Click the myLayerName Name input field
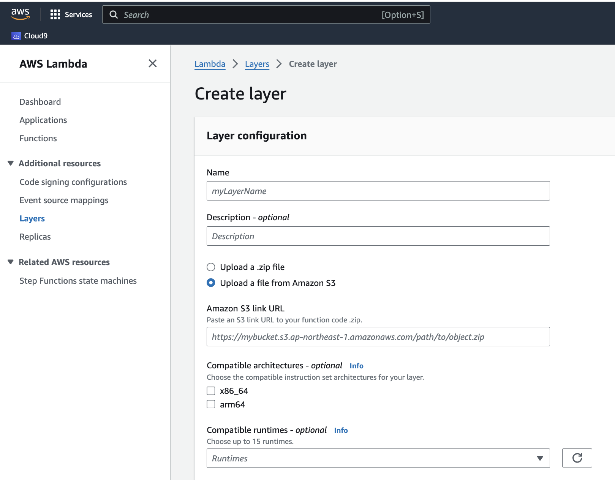This screenshot has height=480, width=615. (378, 191)
